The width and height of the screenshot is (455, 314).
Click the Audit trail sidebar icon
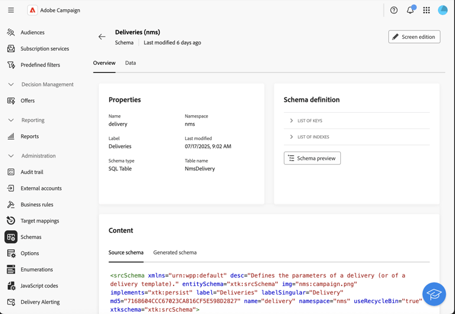click(11, 172)
